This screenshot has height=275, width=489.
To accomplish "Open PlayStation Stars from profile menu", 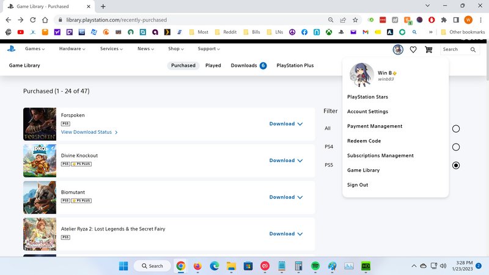I will 367,97.
